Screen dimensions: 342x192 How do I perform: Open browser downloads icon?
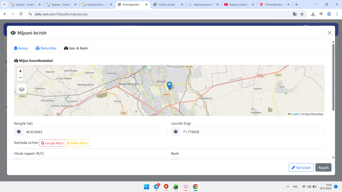point(313,14)
